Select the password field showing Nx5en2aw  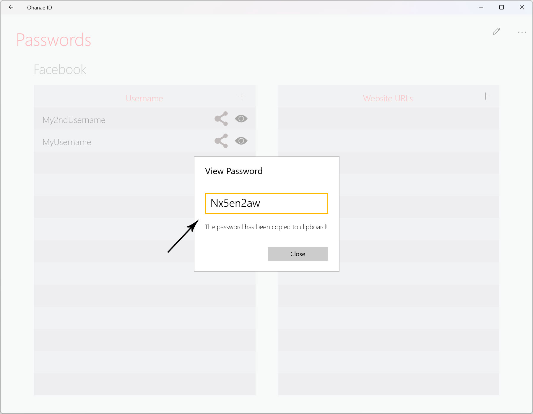pos(266,203)
